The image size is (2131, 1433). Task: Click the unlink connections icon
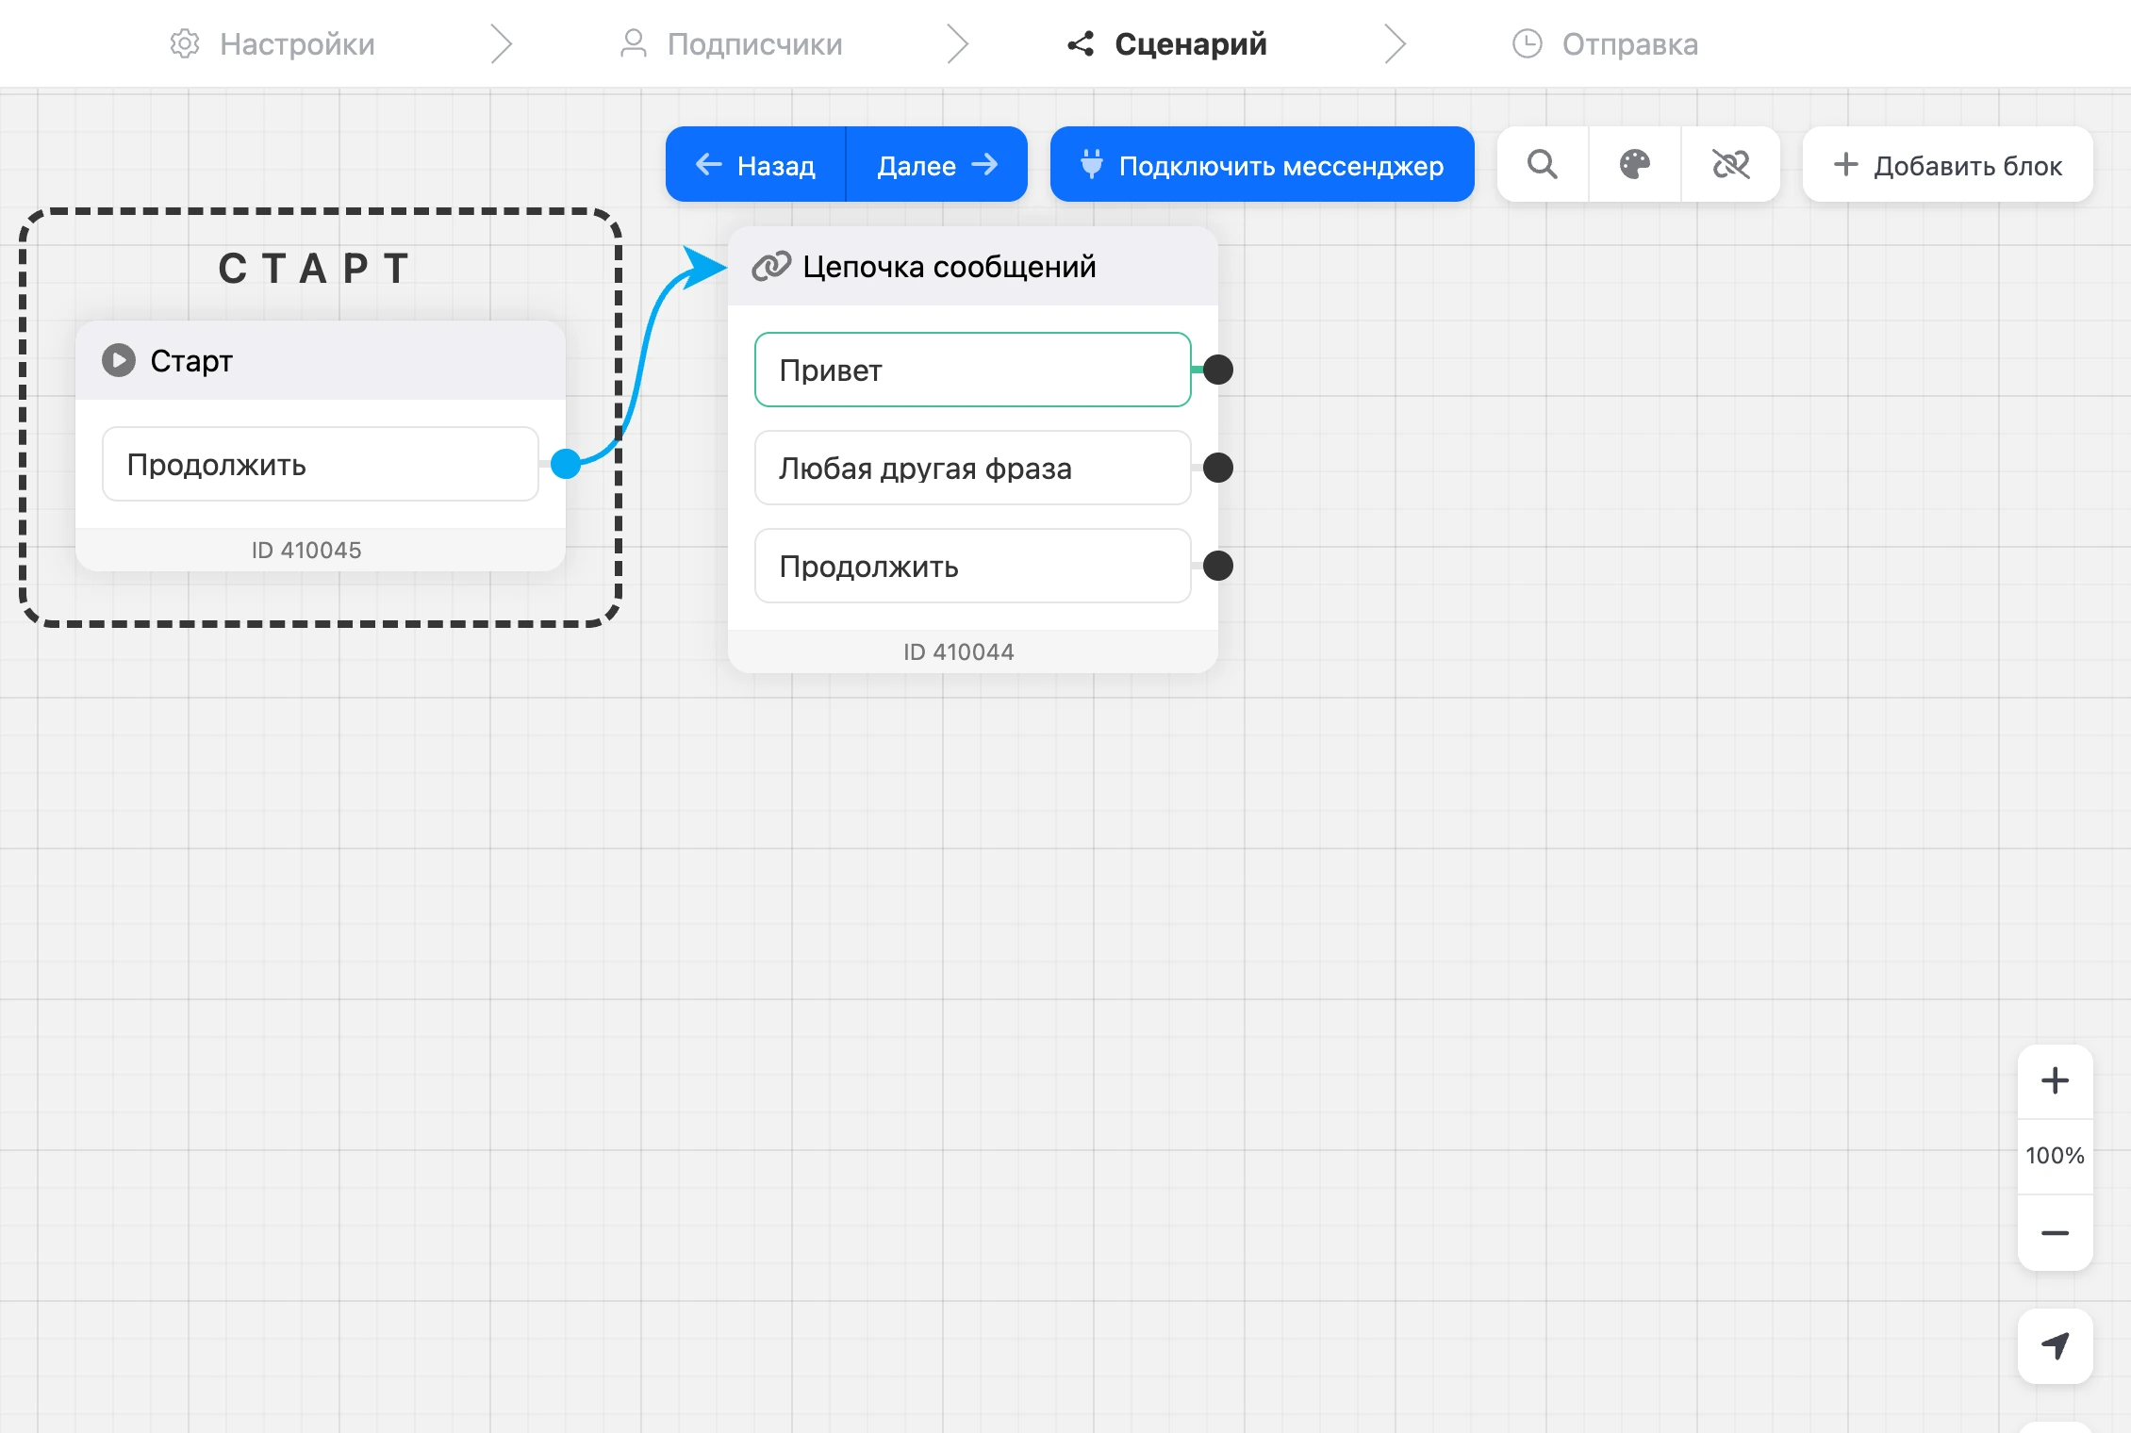point(1730,164)
